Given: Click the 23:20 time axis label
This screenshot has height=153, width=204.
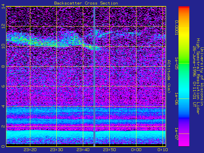Looking at the screenshot, I should tap(30, 150).
